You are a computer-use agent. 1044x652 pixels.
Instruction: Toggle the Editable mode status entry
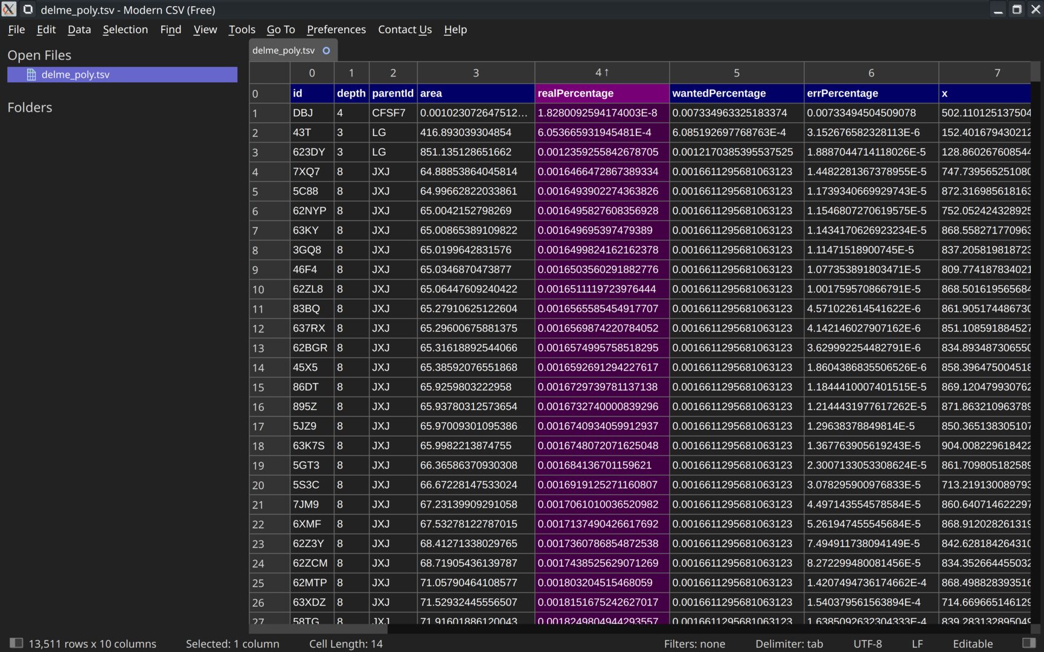pos(973,644)
